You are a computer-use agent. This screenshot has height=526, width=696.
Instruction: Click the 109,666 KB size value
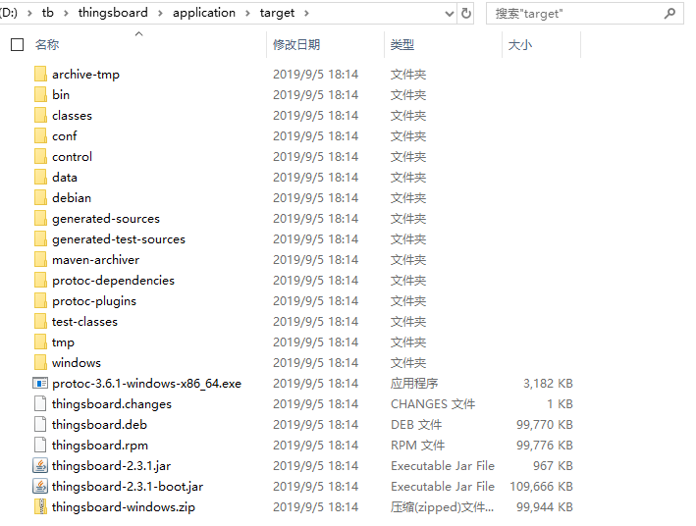pyautogui.click(x=541, y=487)
